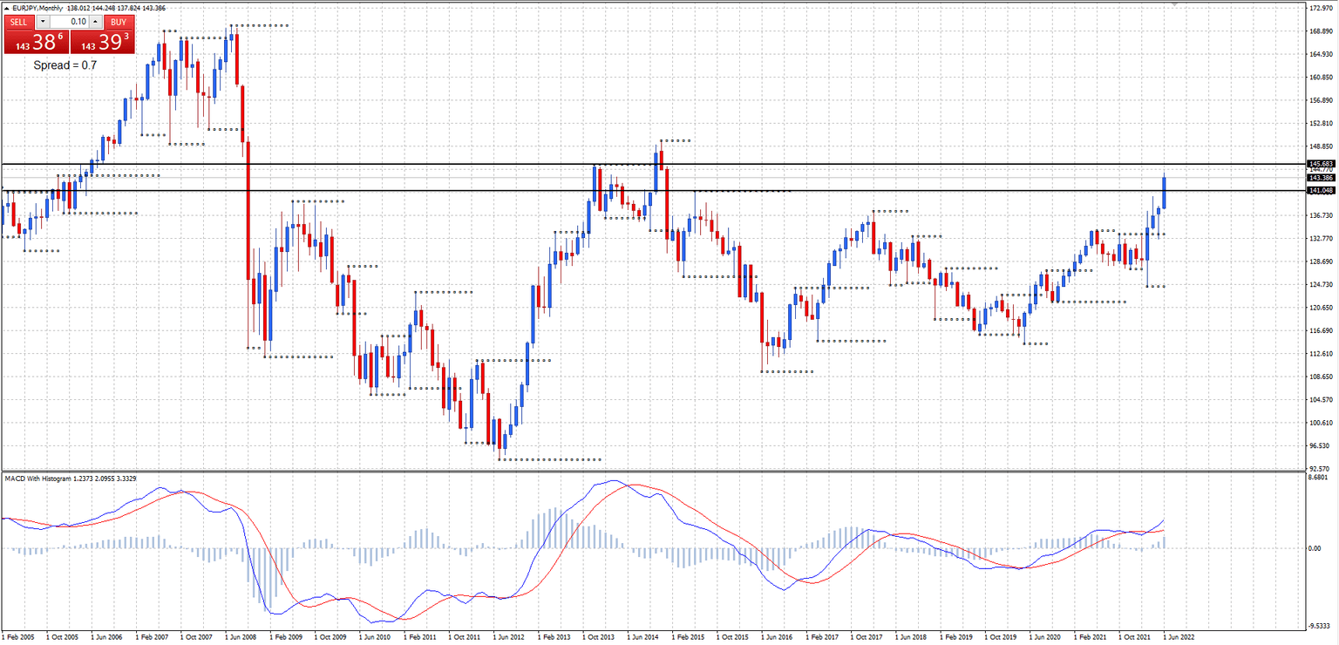The height and width of the screenshot is (645, 1339).
Task: Click the Spread = 0.7 label
Action: (x=65, y=65)
